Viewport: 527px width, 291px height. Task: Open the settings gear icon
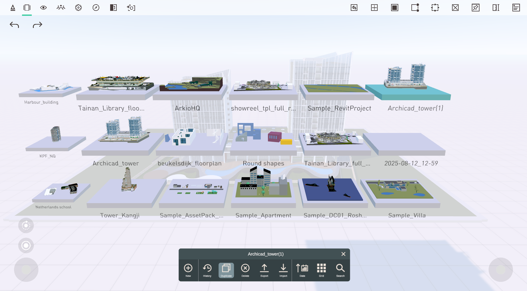point(78,8)
